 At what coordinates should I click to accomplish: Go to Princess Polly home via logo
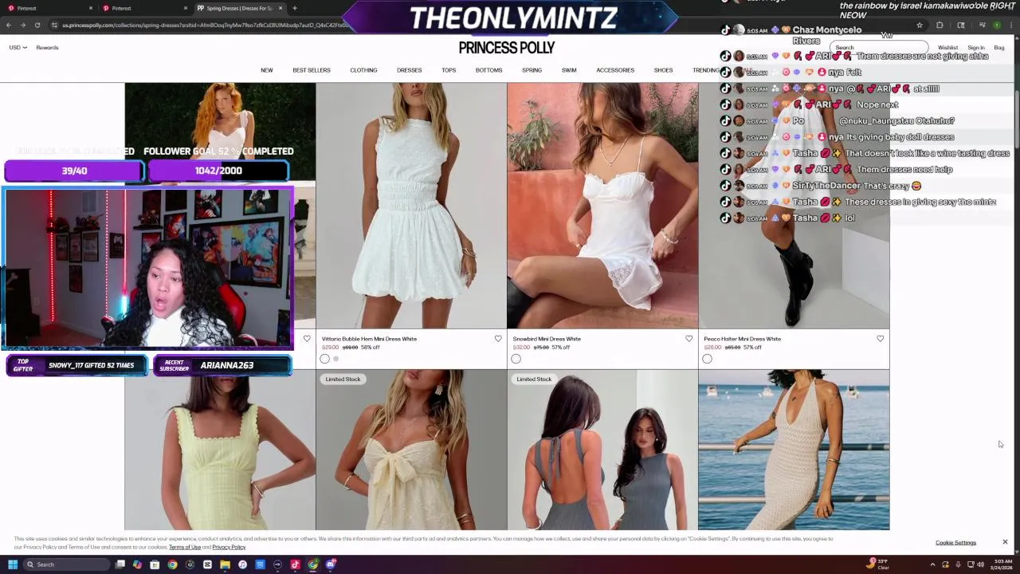click(507, 48)
